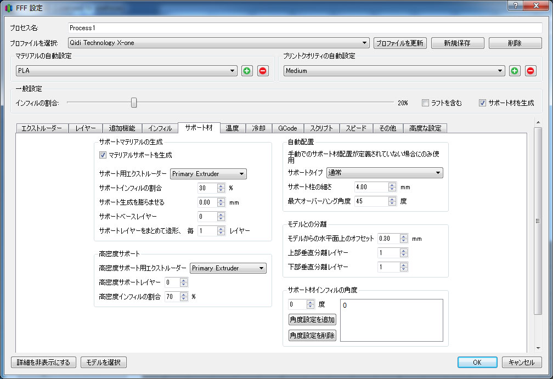Click the help question mark in title bar
553x379 pixels.
pos(515,5)
